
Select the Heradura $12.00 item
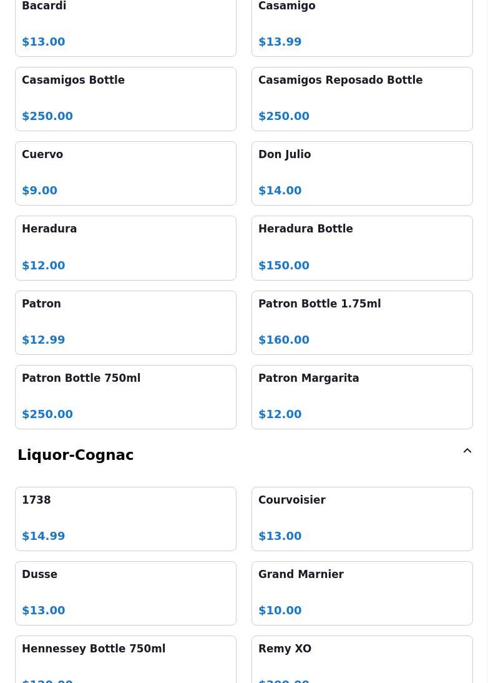[125, 247]
